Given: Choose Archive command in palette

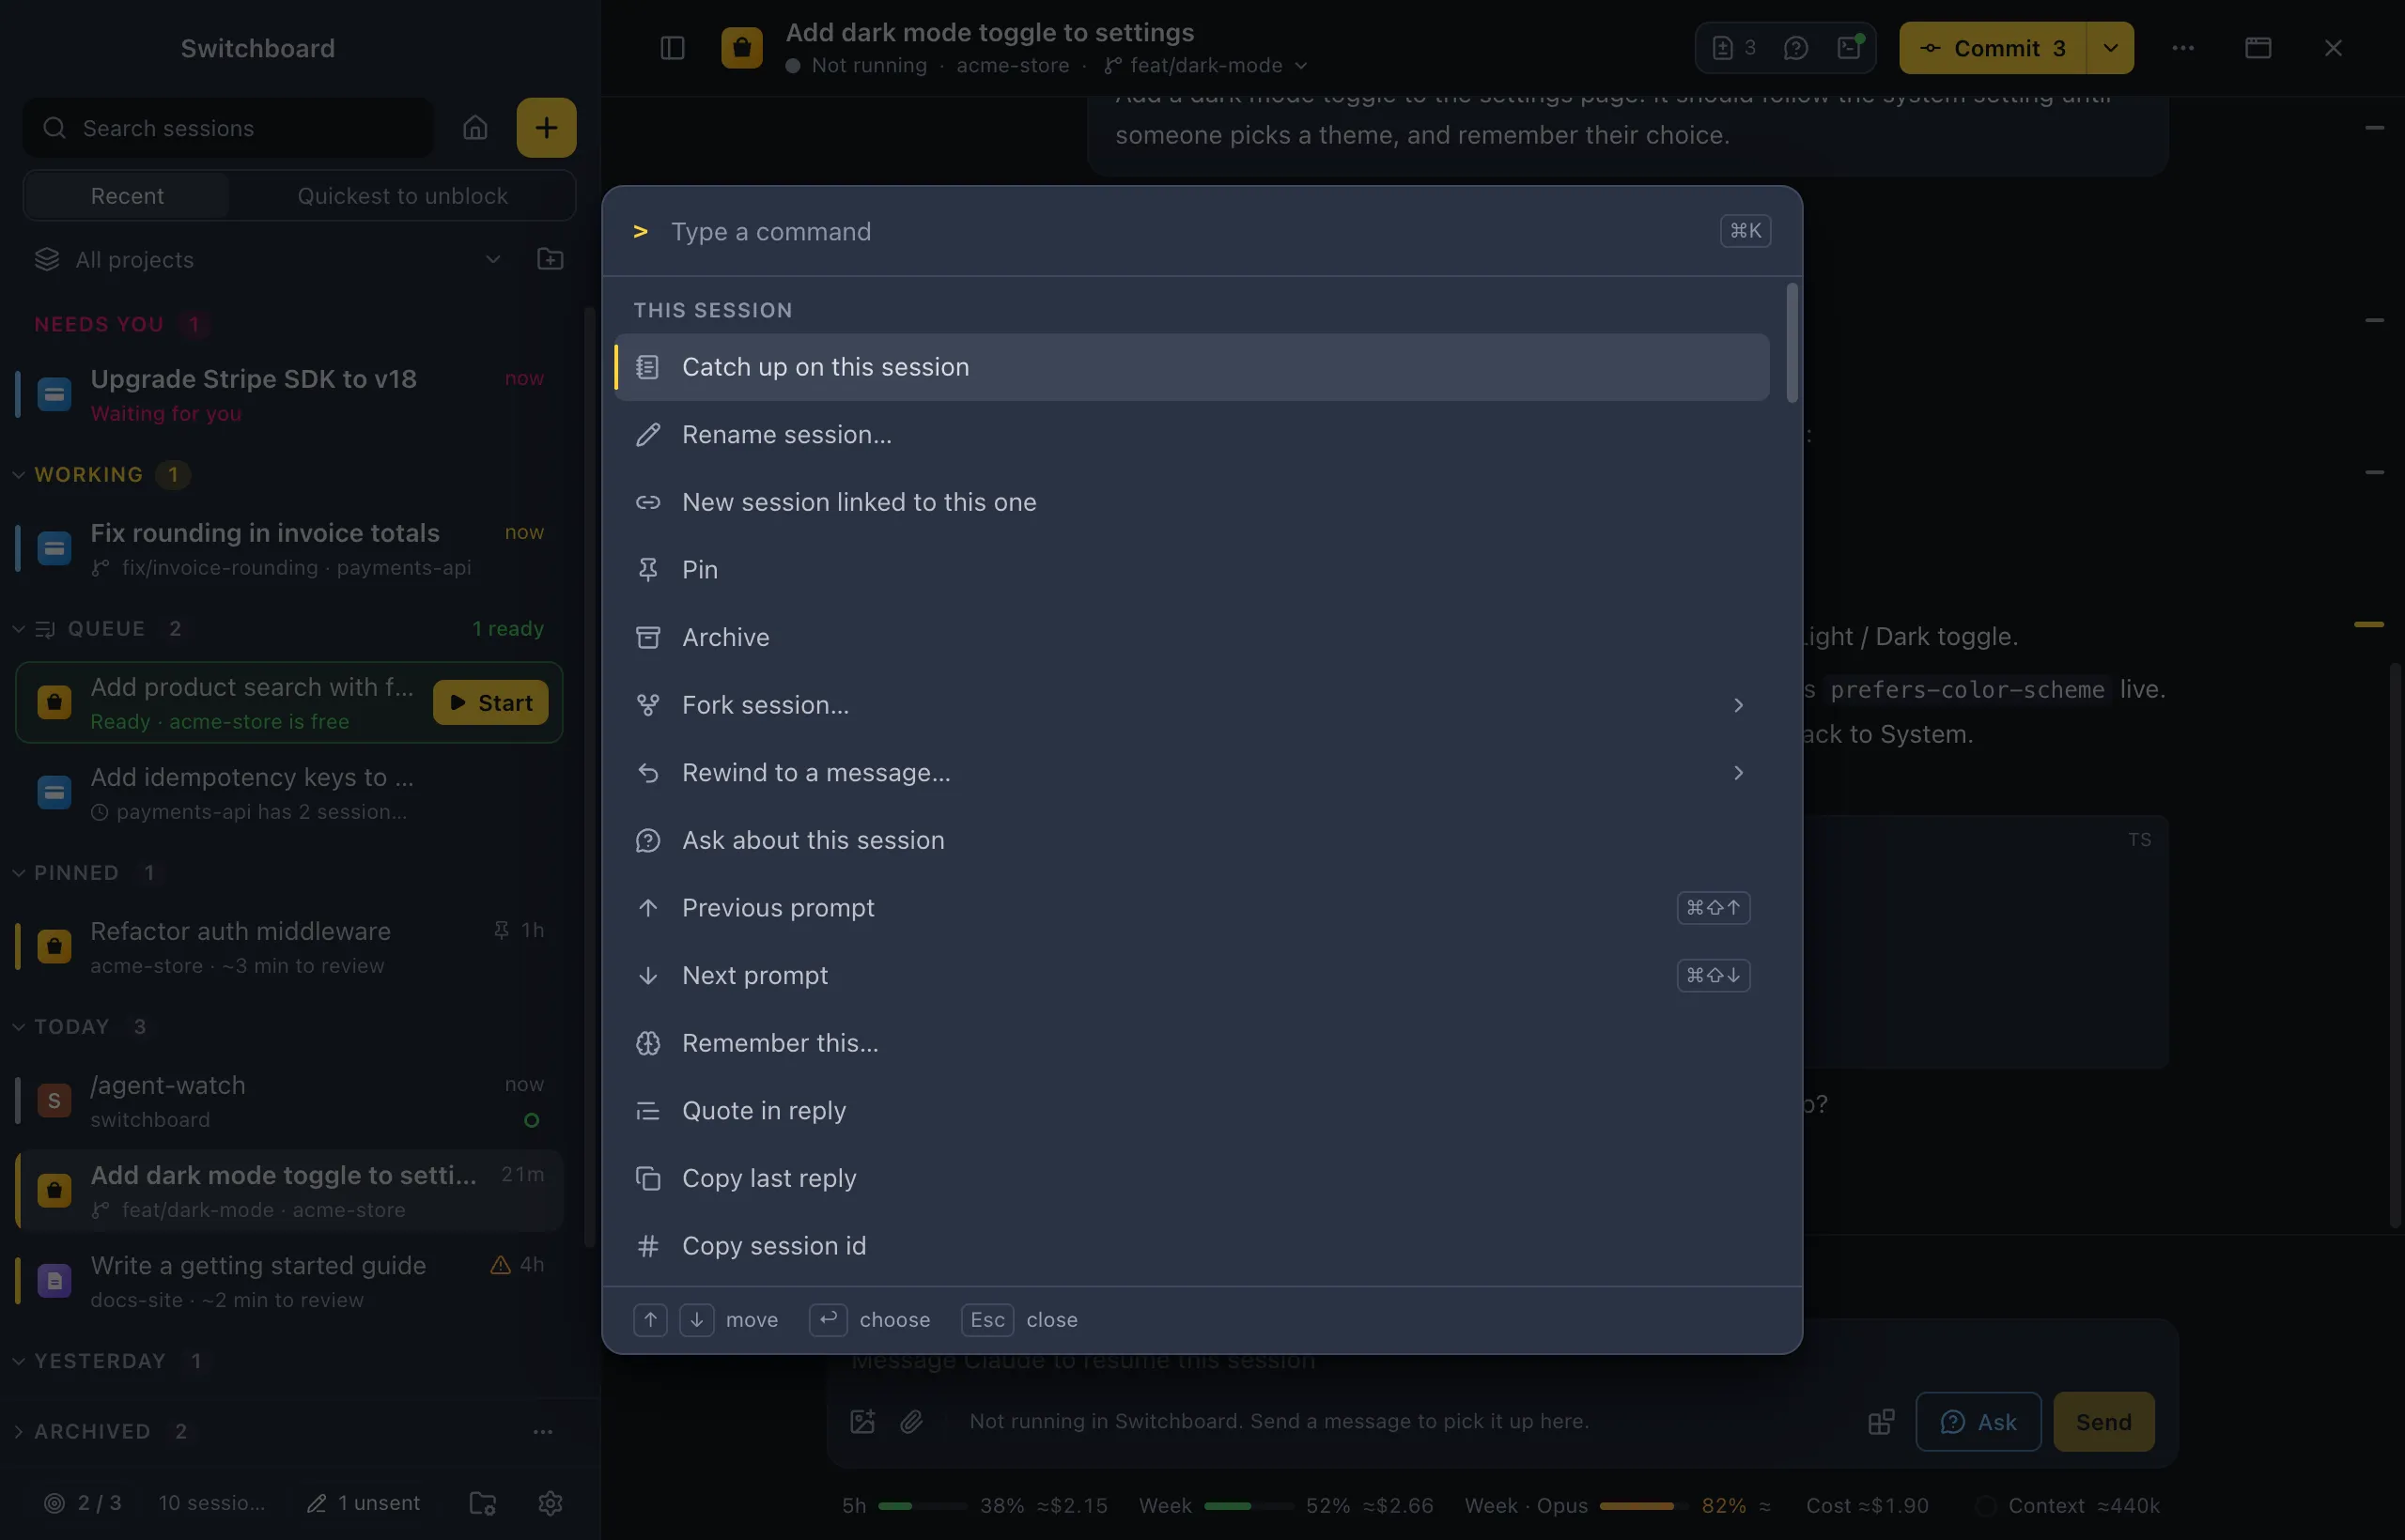Looking at the screenshot, I should tap(1191, 638).
